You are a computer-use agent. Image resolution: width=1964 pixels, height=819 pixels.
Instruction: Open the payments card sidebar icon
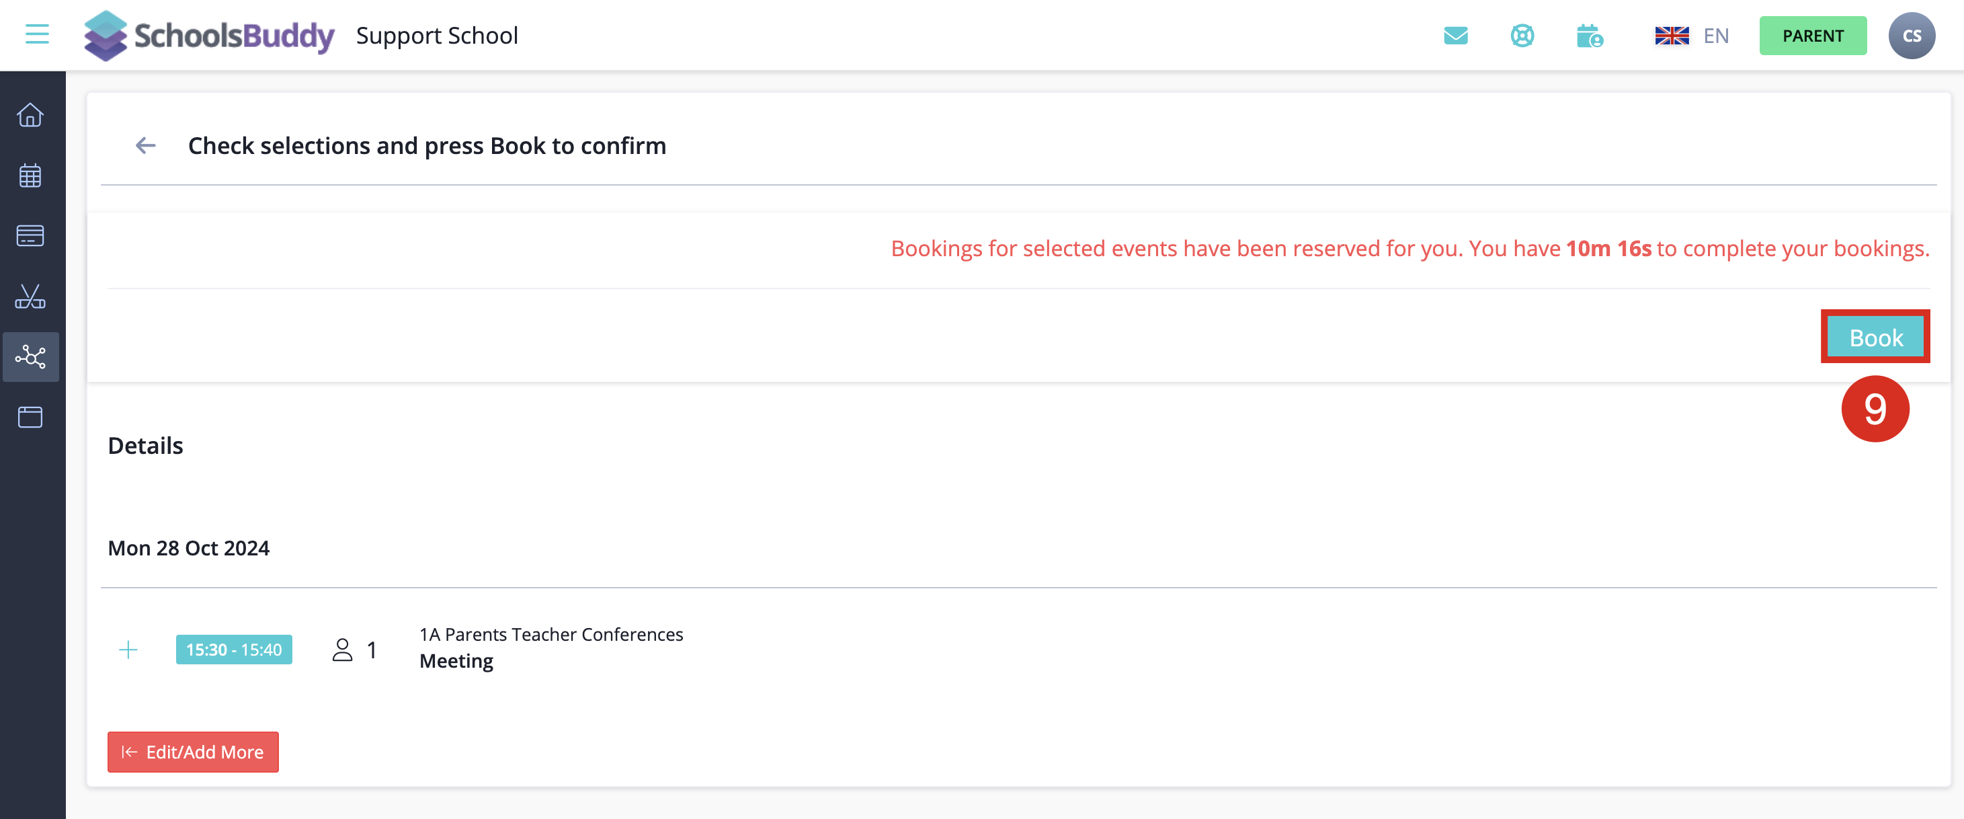(30, 235)
